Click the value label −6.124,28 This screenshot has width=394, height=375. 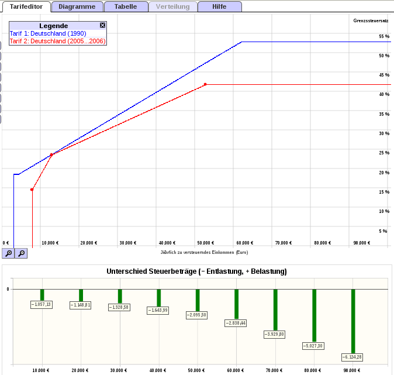pos(352,357)
